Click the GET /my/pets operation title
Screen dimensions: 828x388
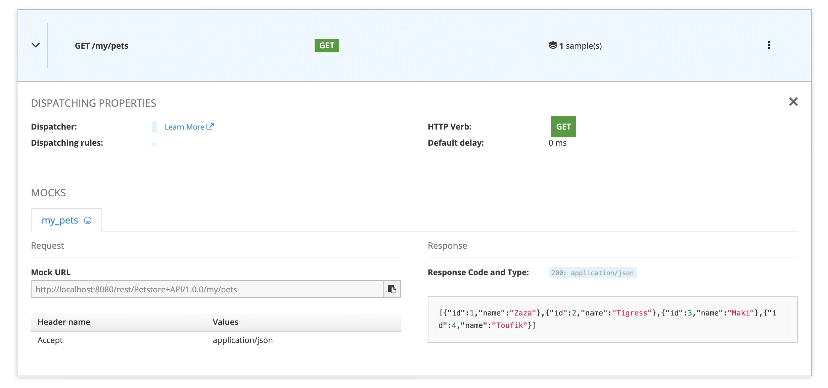(x=101, y=46)
